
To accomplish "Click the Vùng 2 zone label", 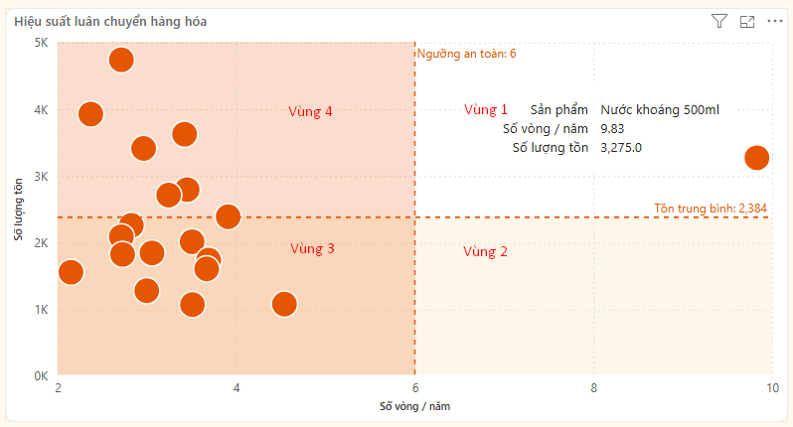I will point(485,252).
